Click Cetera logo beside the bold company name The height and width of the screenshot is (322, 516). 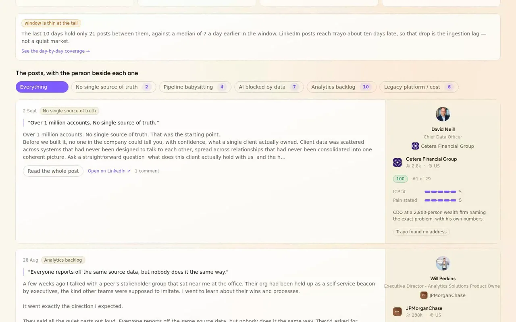click(x=397, y=163)
